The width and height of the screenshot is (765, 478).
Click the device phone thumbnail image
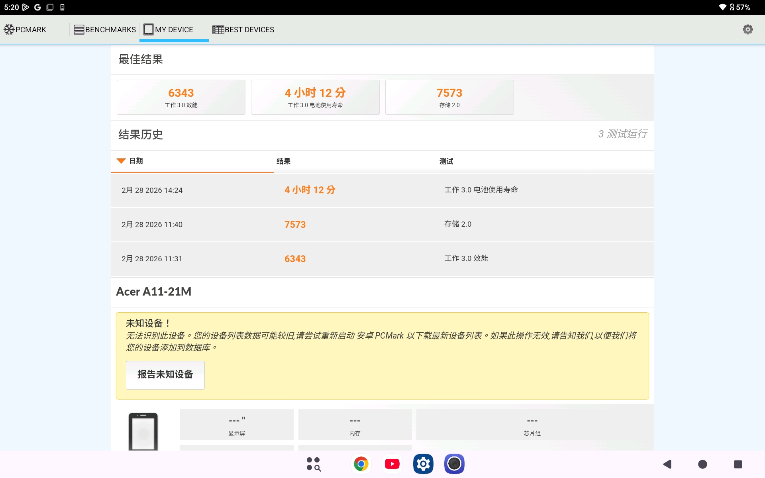pos(143,432)
